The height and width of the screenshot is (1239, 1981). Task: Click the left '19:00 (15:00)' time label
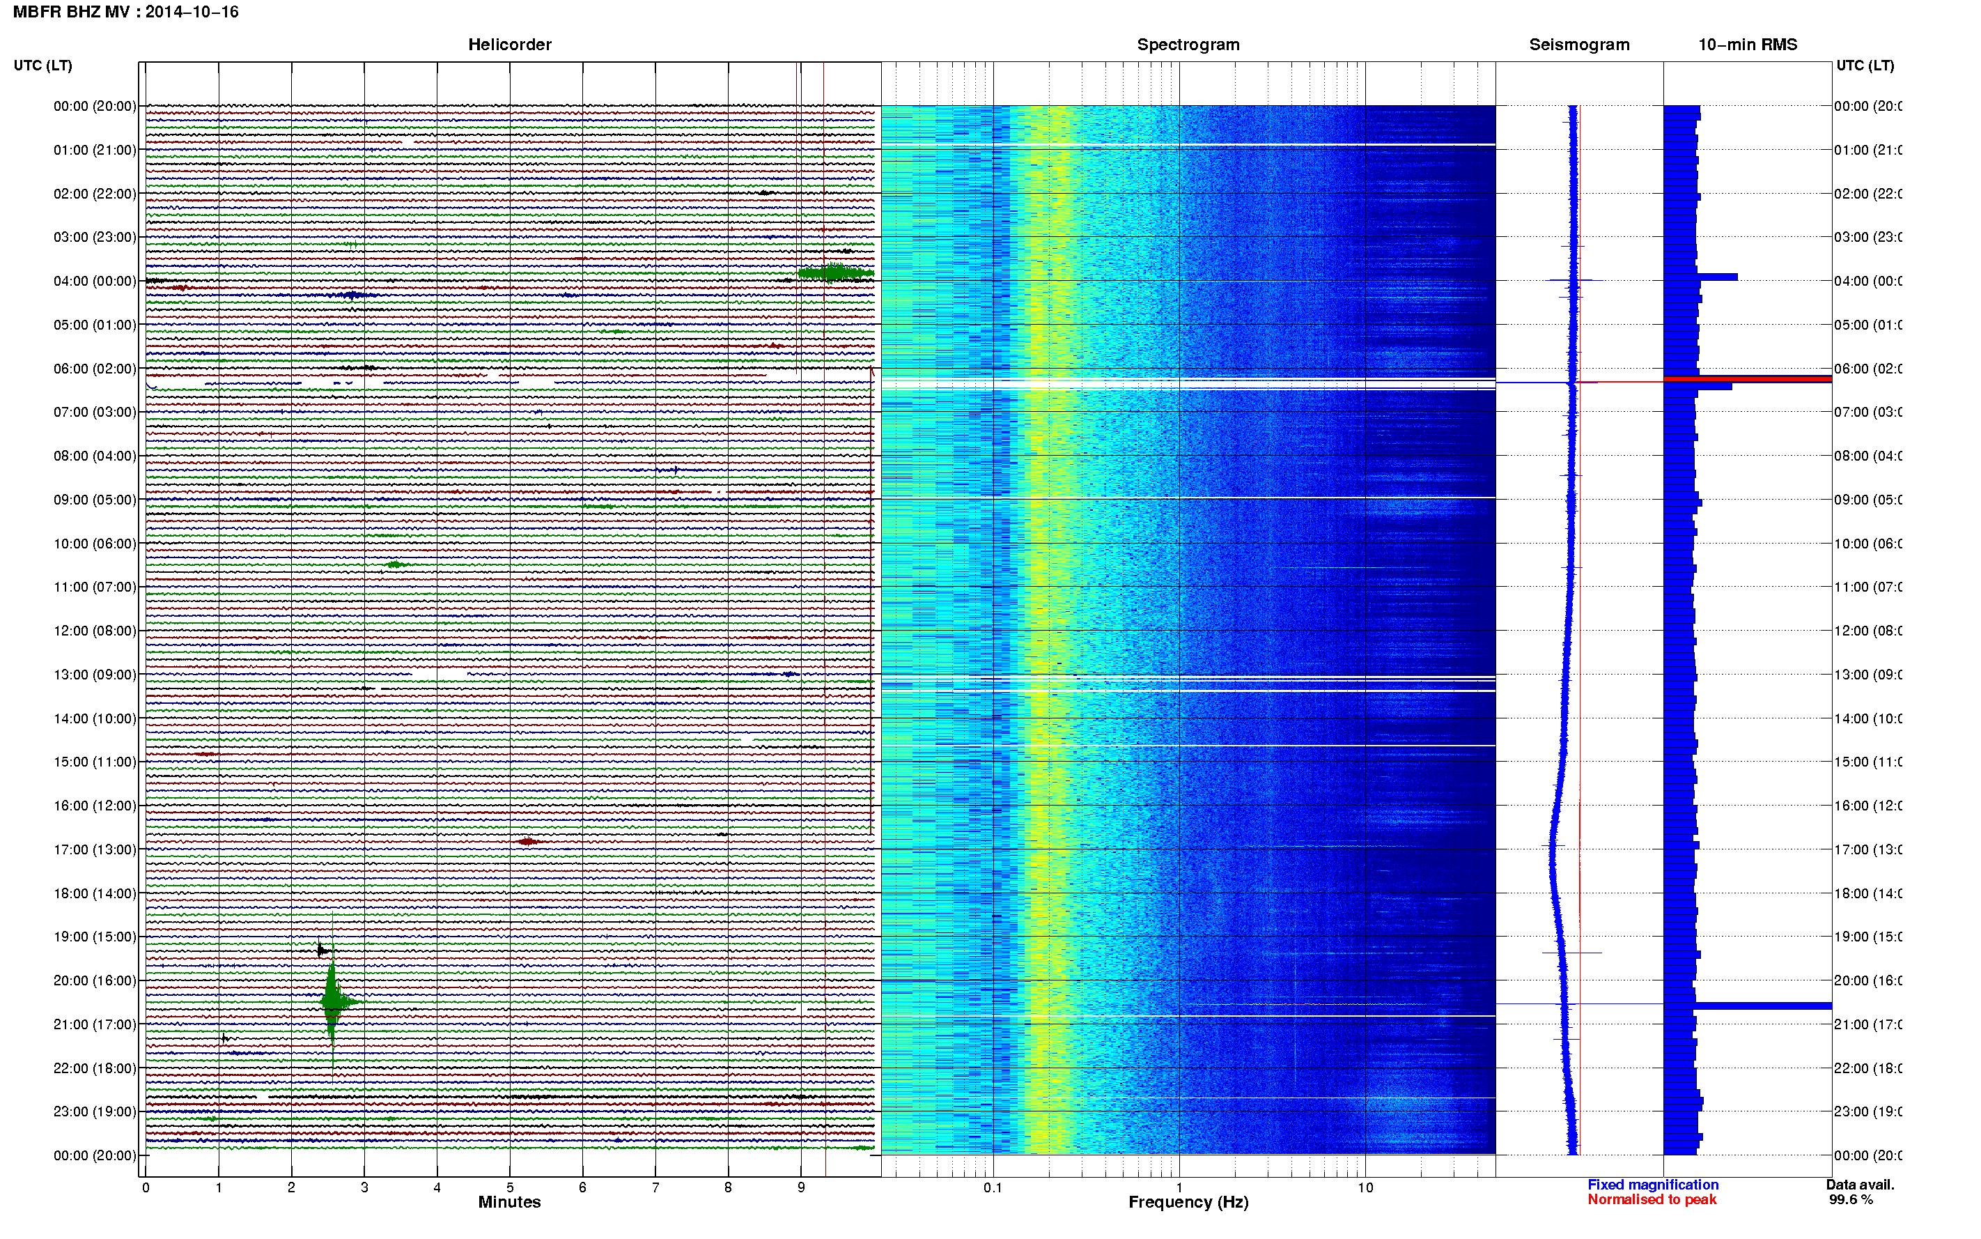click(95, 937)
